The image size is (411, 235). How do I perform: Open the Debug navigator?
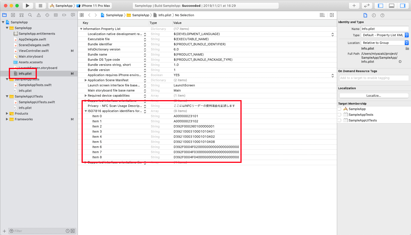56,15
